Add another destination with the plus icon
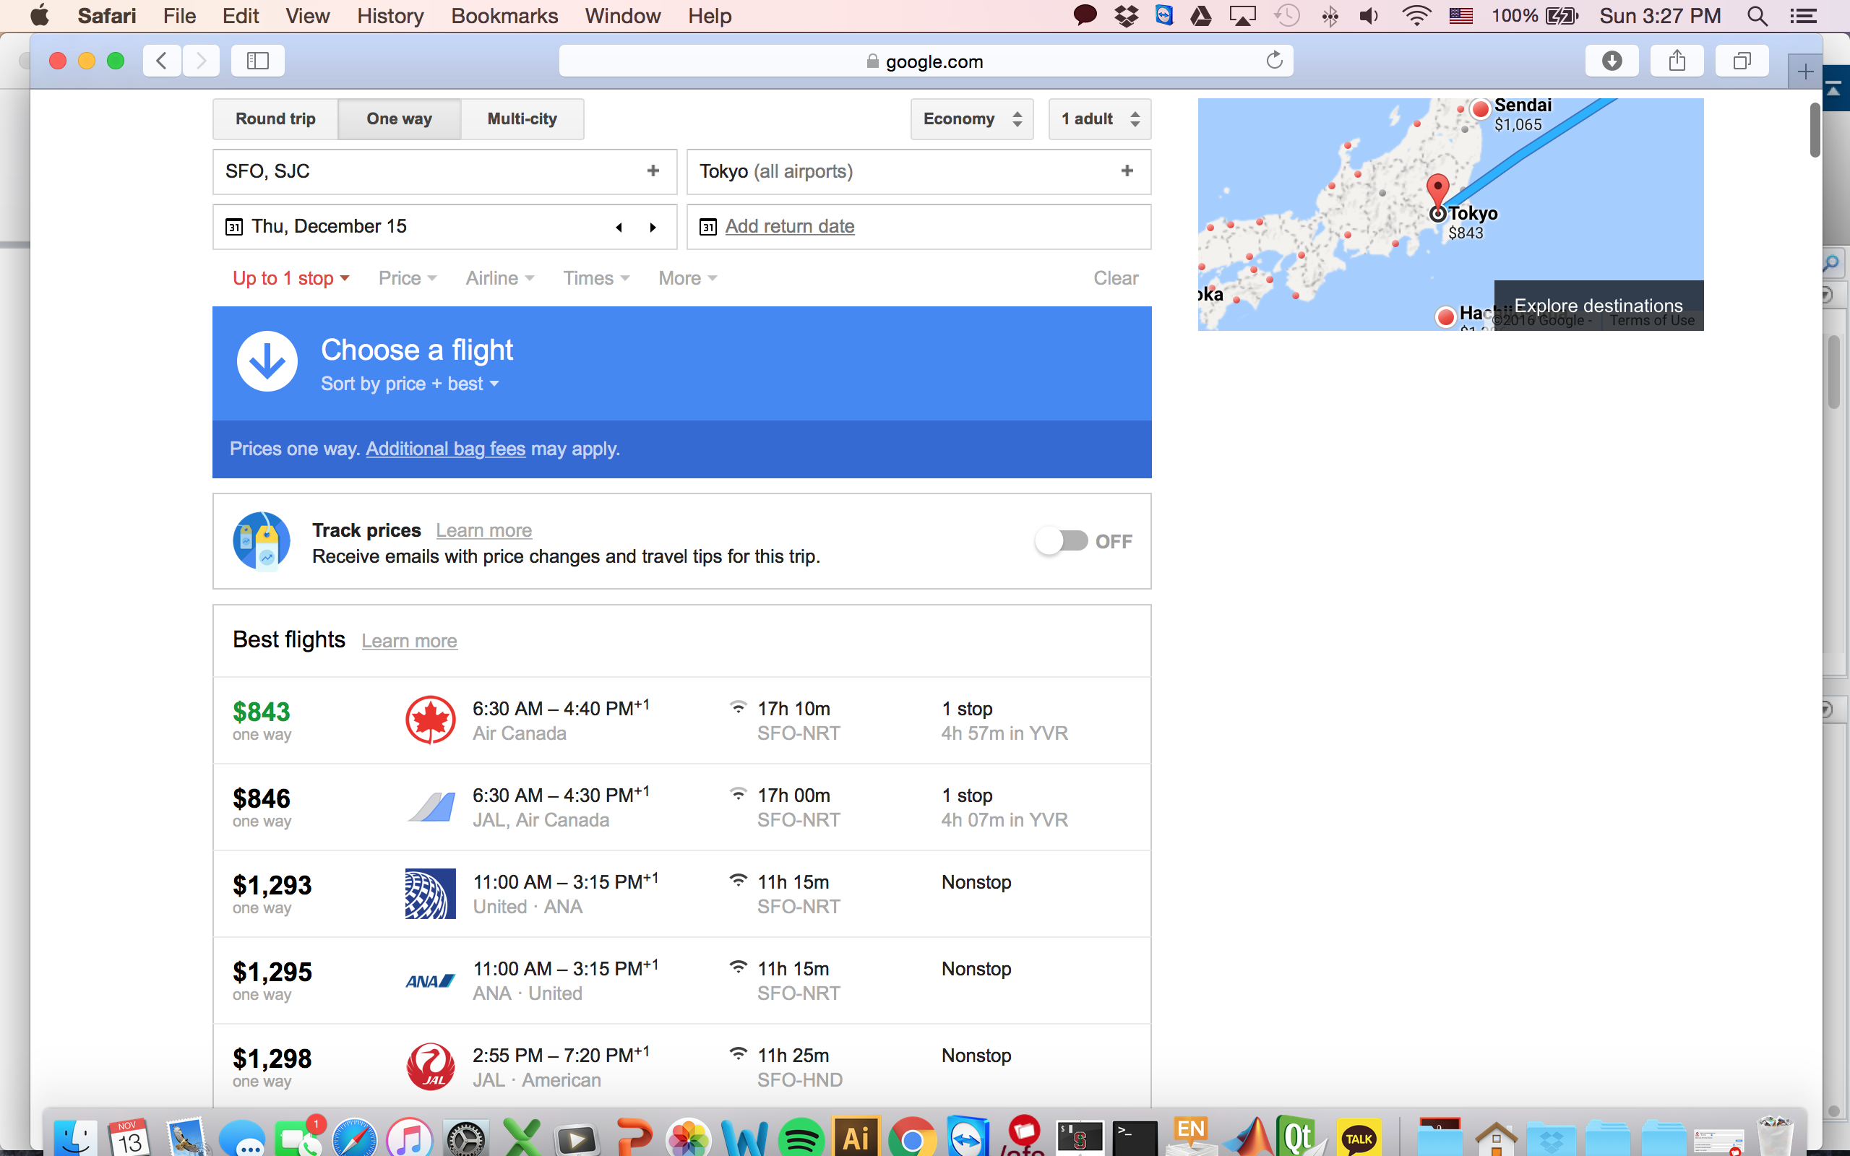1850x1156 pixels. (x=1127, y=171)
